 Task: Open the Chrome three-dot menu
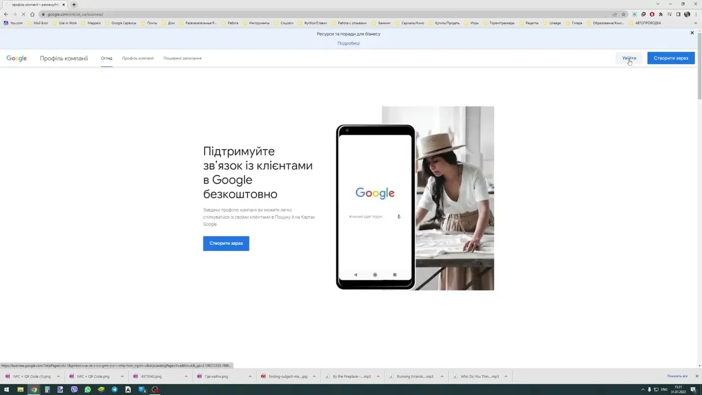[x=696, y=14]
